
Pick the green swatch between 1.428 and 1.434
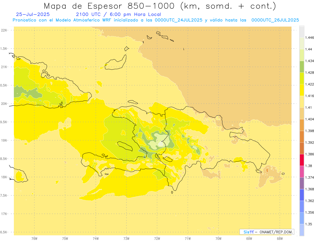click(x=302, y=67)
